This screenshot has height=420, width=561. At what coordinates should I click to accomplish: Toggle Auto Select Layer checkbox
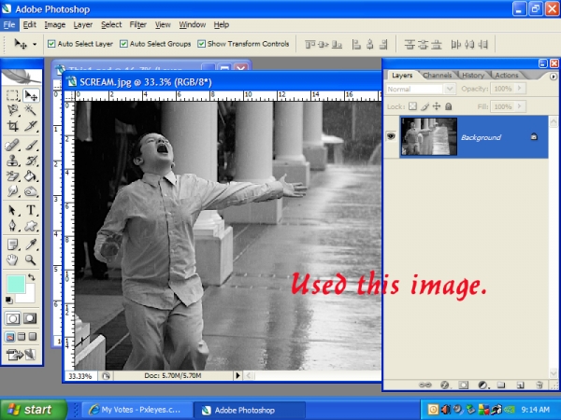pyautogui.click(x=51, y=44)
